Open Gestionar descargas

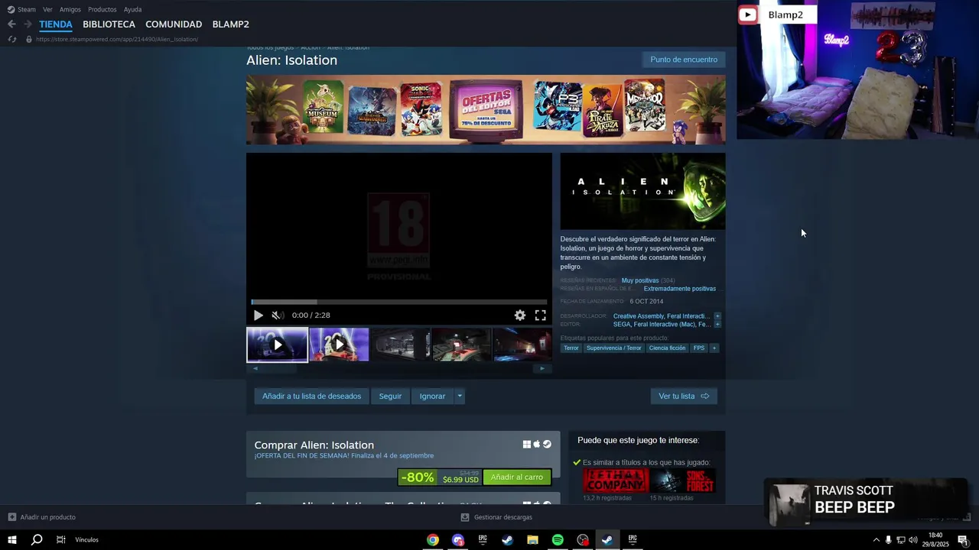(496, 517)
